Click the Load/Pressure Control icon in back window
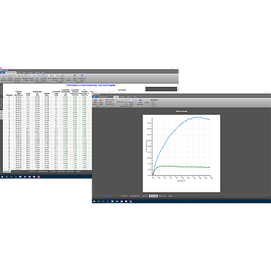271x271 pixels. coord(82,78)
